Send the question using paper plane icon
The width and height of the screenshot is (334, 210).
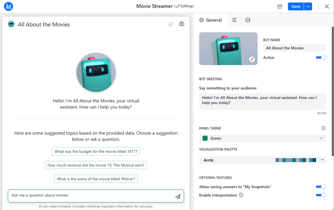coord(178,196)
